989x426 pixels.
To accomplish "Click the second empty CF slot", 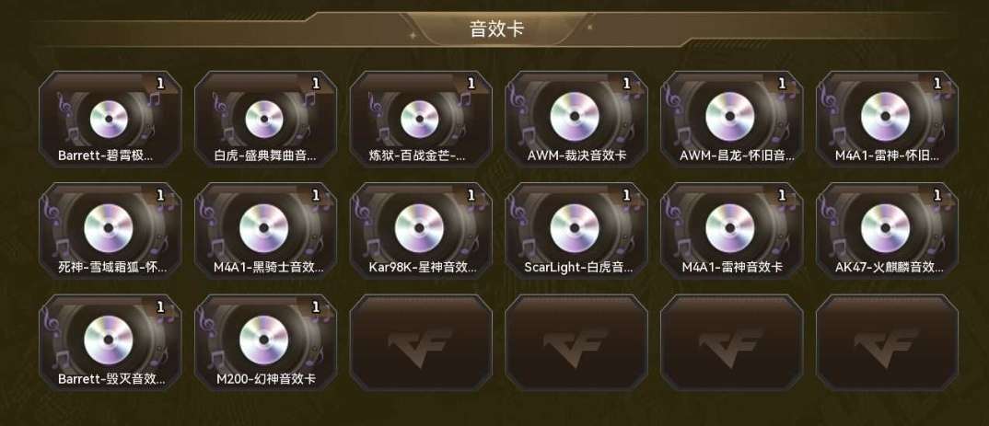I will pos(576,342).
